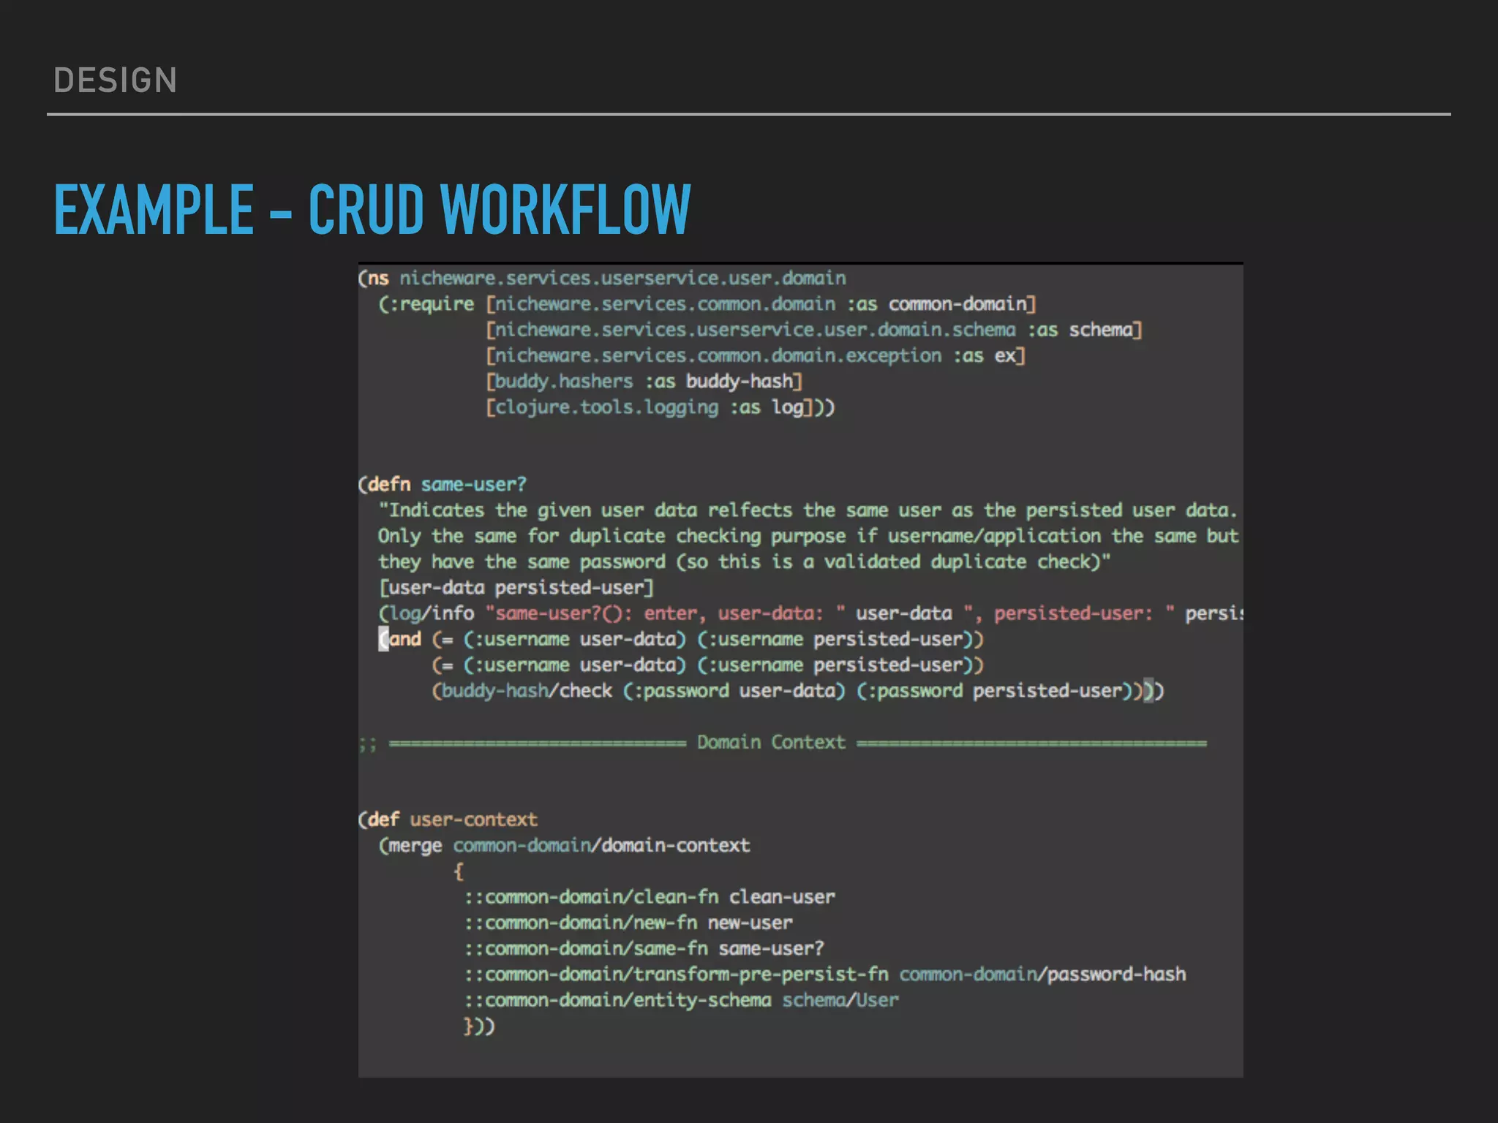Click the transform-pre-persist-fn password-hash entry
The height and width of the screenshot is (1123, 1498).
point(825,975)
